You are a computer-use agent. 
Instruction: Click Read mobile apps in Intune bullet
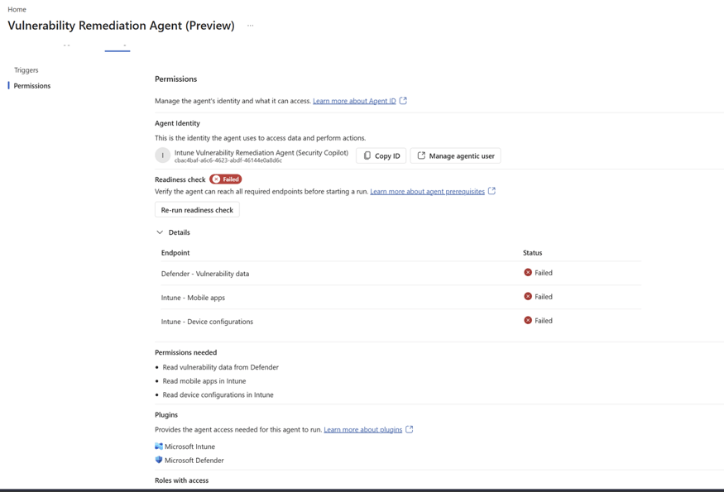pos(204,381)
